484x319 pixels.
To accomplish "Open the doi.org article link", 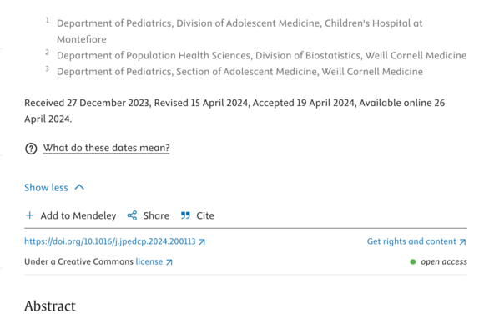I will coord(110,241).
